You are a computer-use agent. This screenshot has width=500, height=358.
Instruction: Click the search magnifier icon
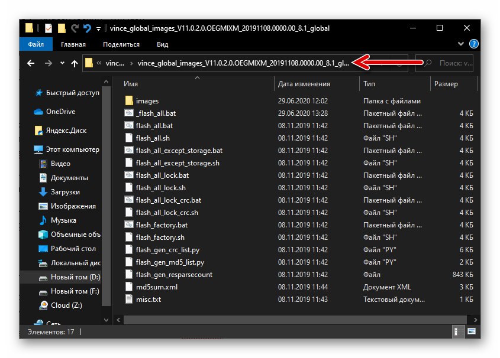[x=429, y=63]
